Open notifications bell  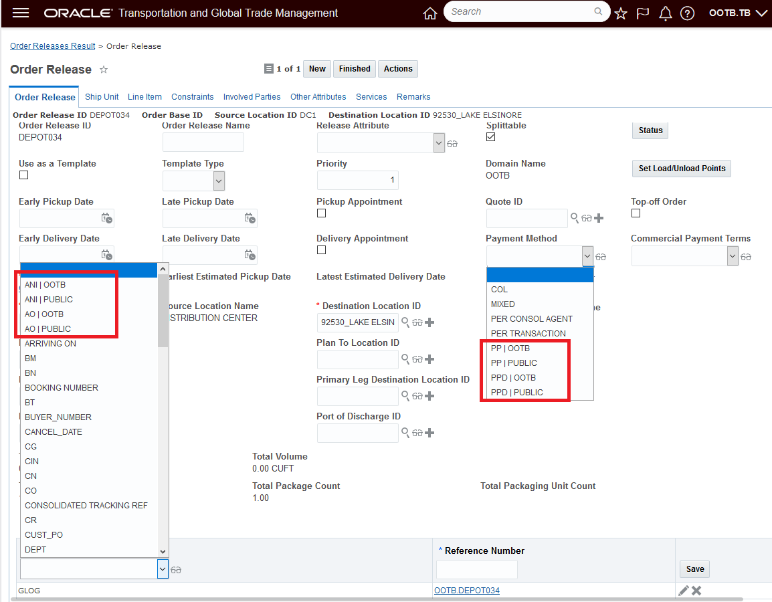tap(665, 13)
